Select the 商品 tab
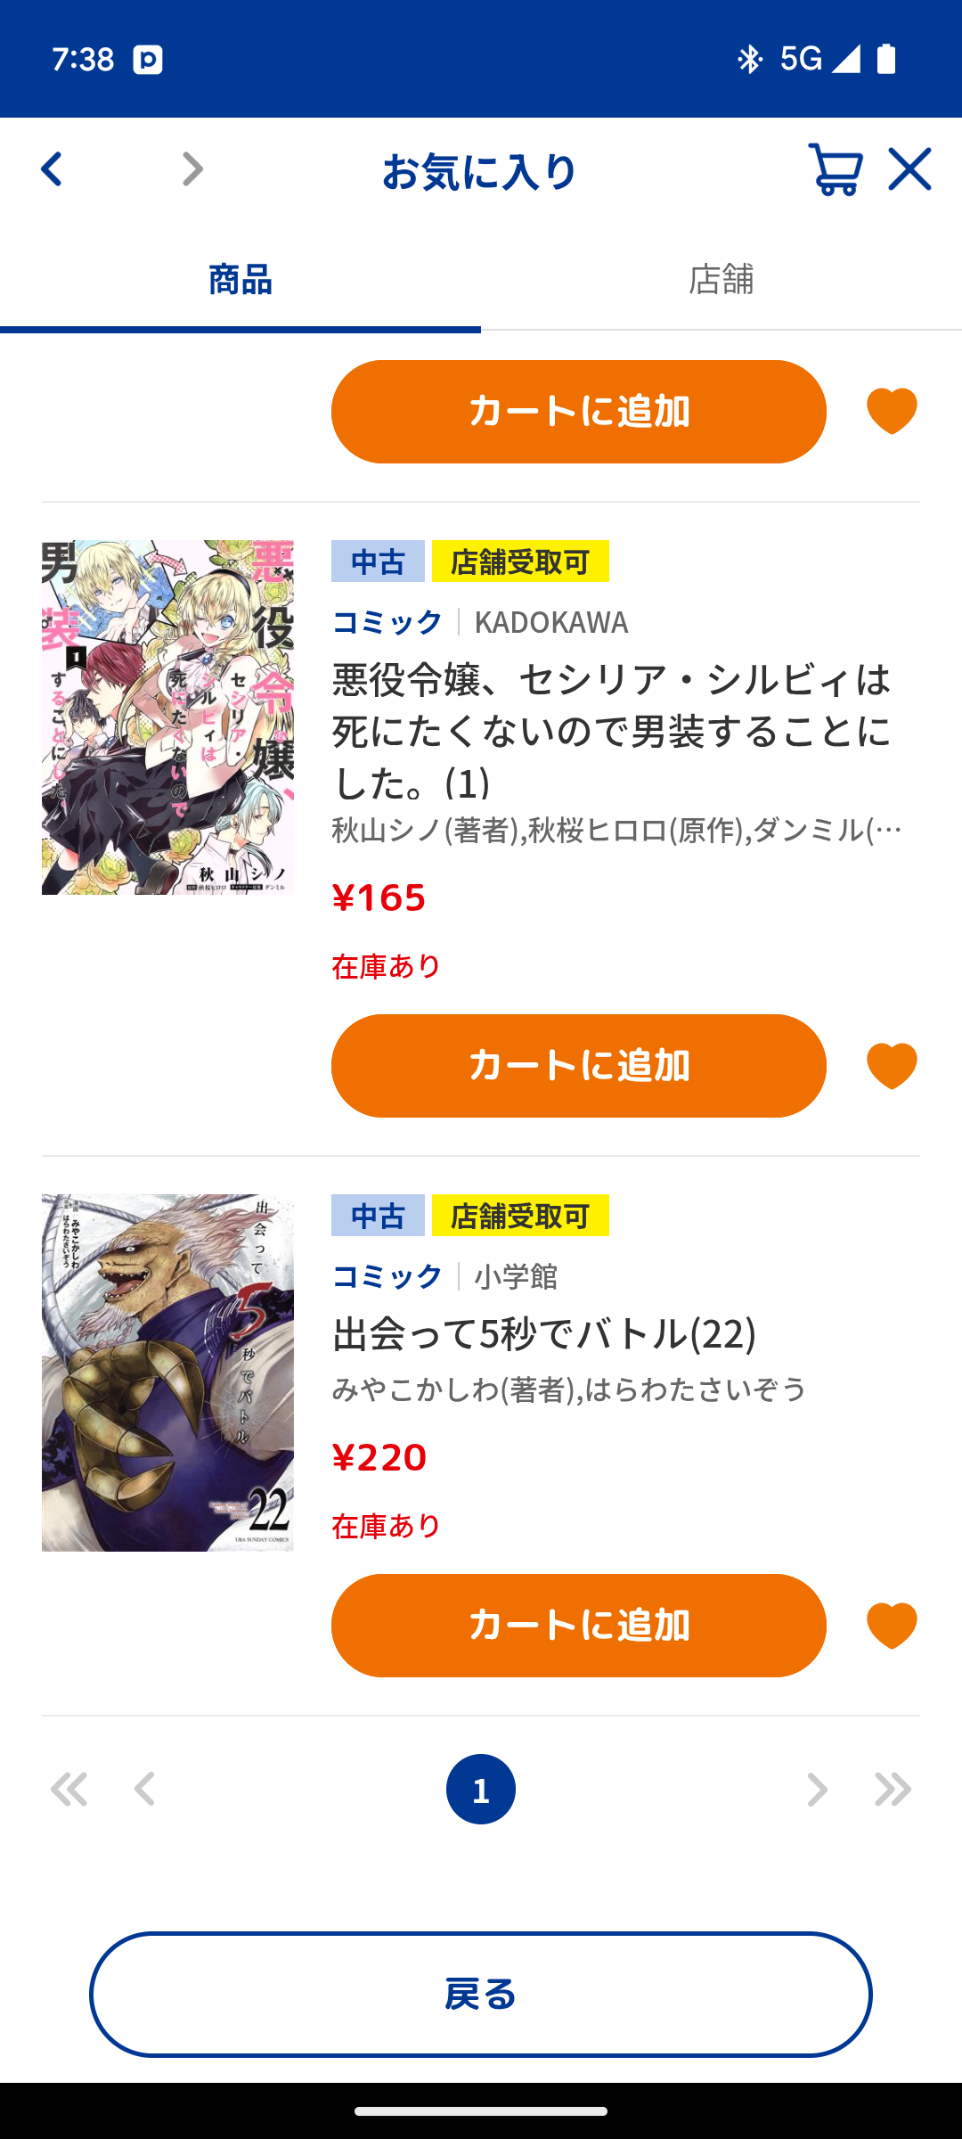 coord(240,280)
